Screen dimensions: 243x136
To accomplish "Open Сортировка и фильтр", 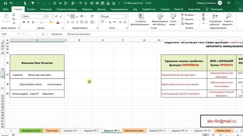I will pos(215,20).
